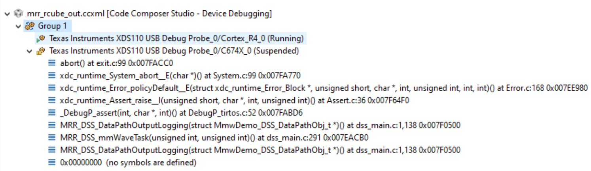Select abort() at exit.c:99 frame
The image size is (591, 171).
click(x=117, y=63)
